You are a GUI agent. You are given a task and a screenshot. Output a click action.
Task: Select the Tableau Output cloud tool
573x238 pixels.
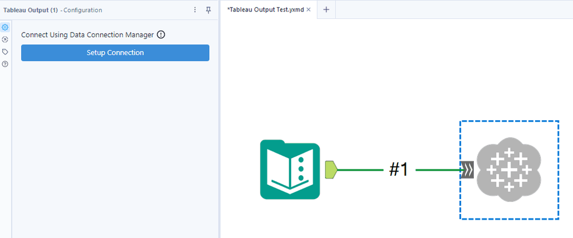(509, 170)
